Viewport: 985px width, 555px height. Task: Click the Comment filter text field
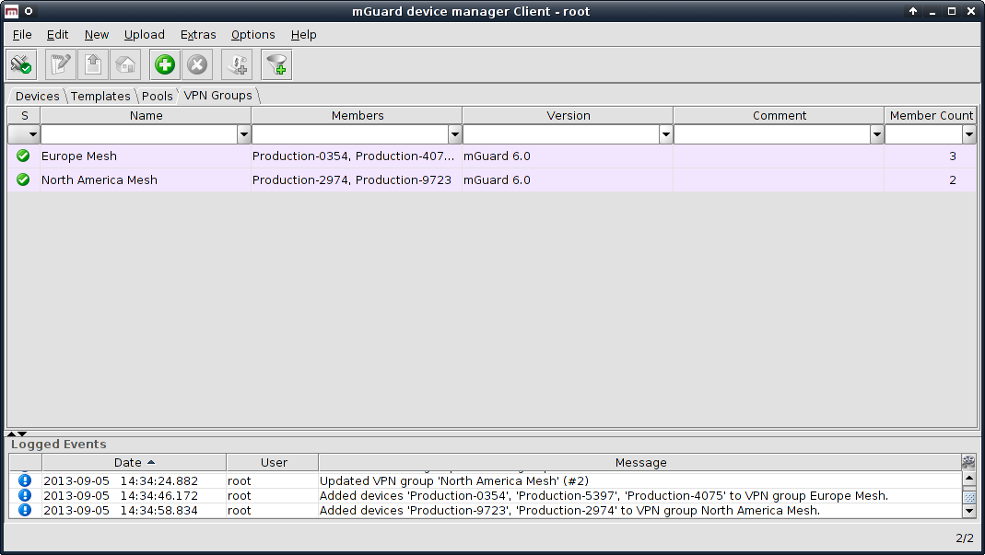click(x=772, y=134)
